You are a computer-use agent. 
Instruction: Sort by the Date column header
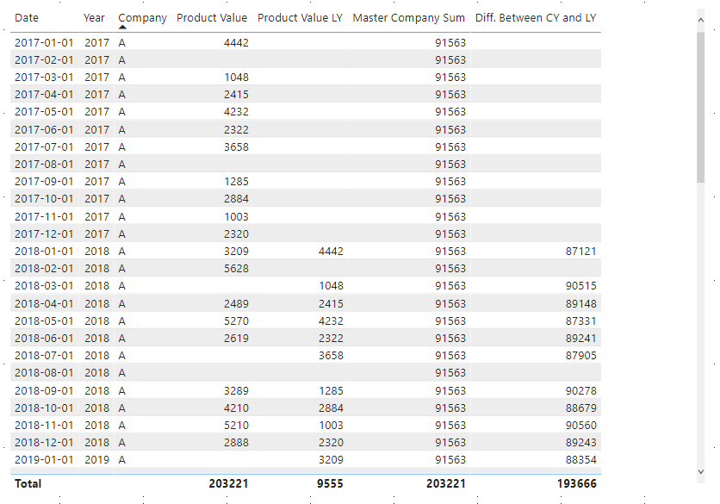click(27, 18)
